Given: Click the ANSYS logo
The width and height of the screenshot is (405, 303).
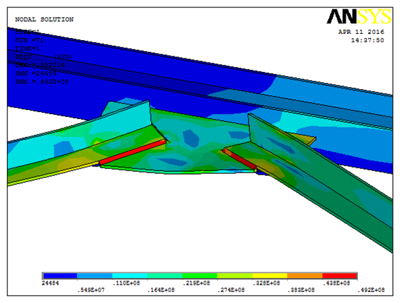Looking at the screenshot, I should 359,17.
